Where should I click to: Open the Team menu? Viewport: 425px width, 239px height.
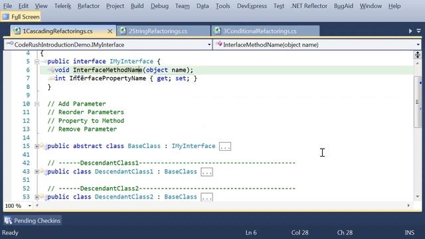pos(182,6)
